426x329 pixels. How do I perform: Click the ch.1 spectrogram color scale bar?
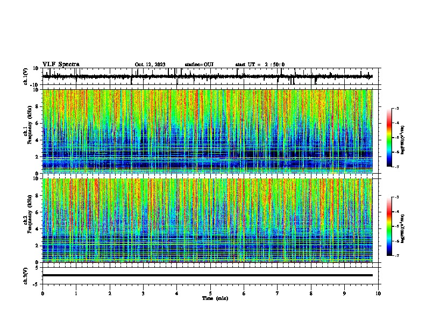pyautogui.click(x=389, y=138)
